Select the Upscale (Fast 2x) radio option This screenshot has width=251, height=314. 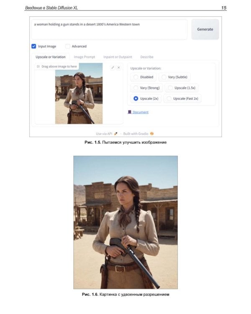(x=182, y=98)
